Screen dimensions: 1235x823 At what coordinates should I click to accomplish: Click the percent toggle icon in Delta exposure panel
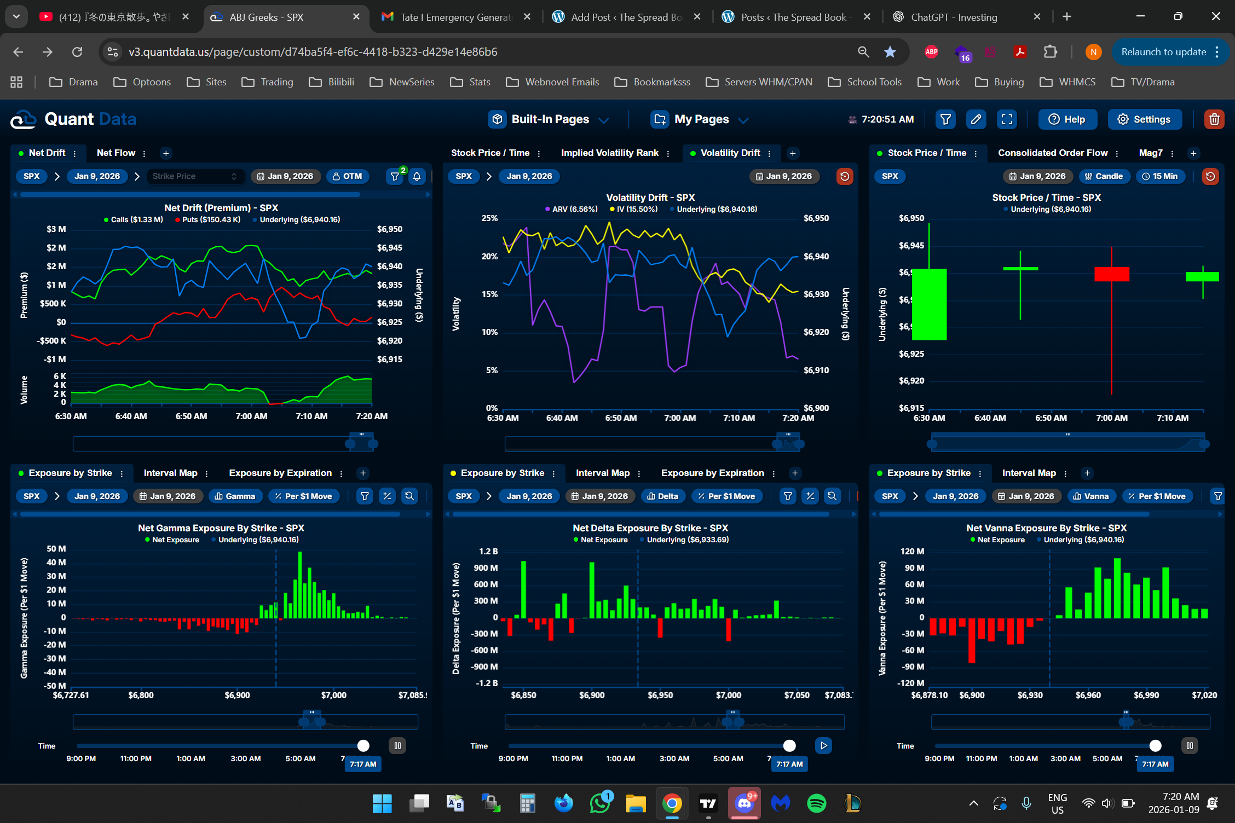pyautogui.click(x=810, y=496)
